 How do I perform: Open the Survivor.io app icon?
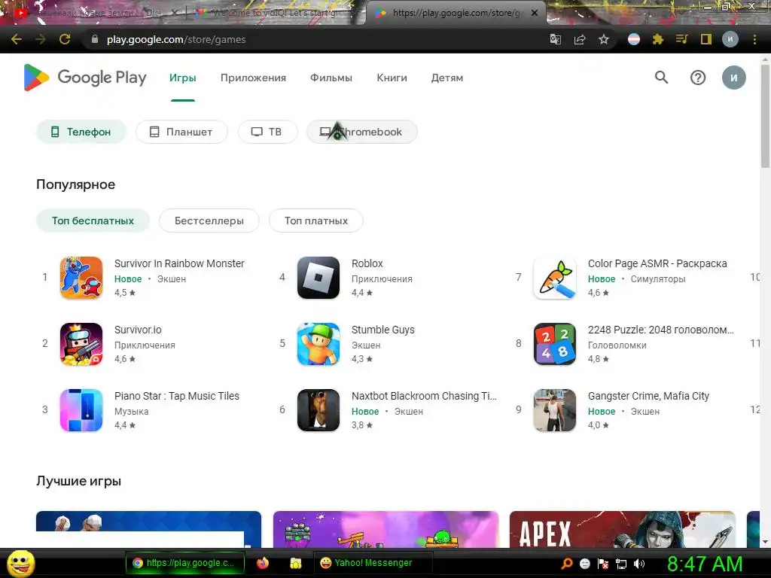coord(81,344)
